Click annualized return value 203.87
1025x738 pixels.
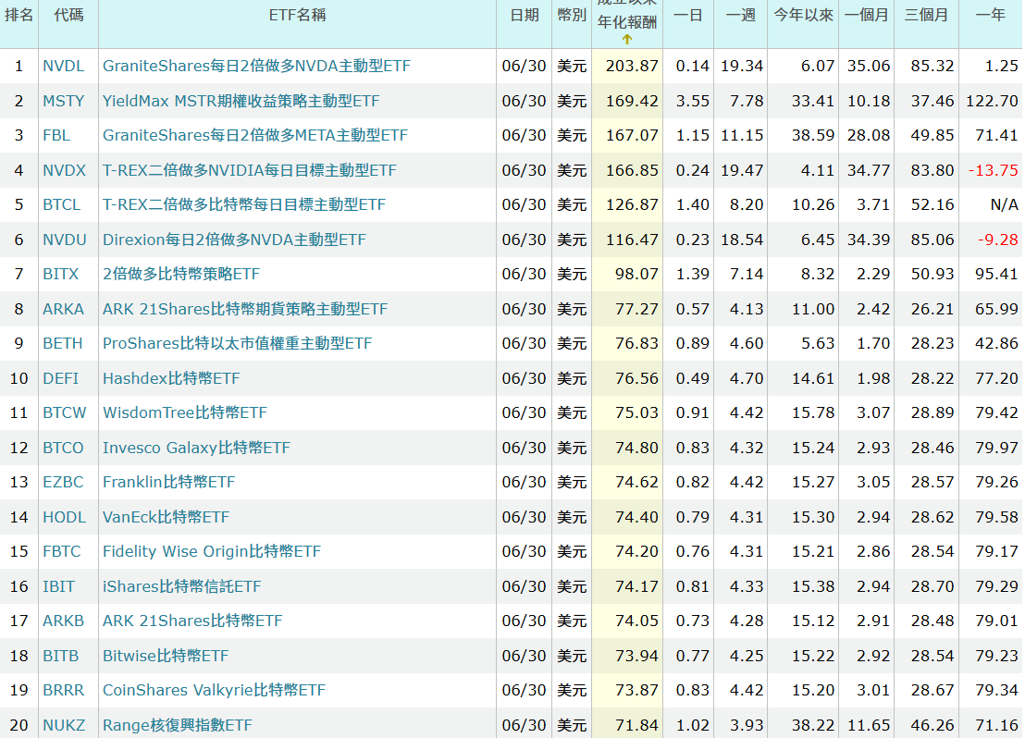click(x=632, y=66)
